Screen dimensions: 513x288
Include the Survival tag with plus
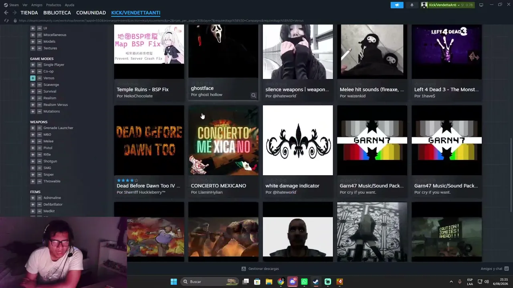point(32,91)
